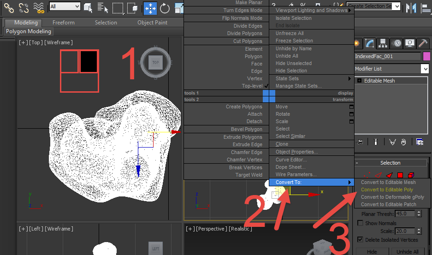432x255 pixels.
Task: Toggle the Window/Crossing selection icon
Action: (133, 8)
